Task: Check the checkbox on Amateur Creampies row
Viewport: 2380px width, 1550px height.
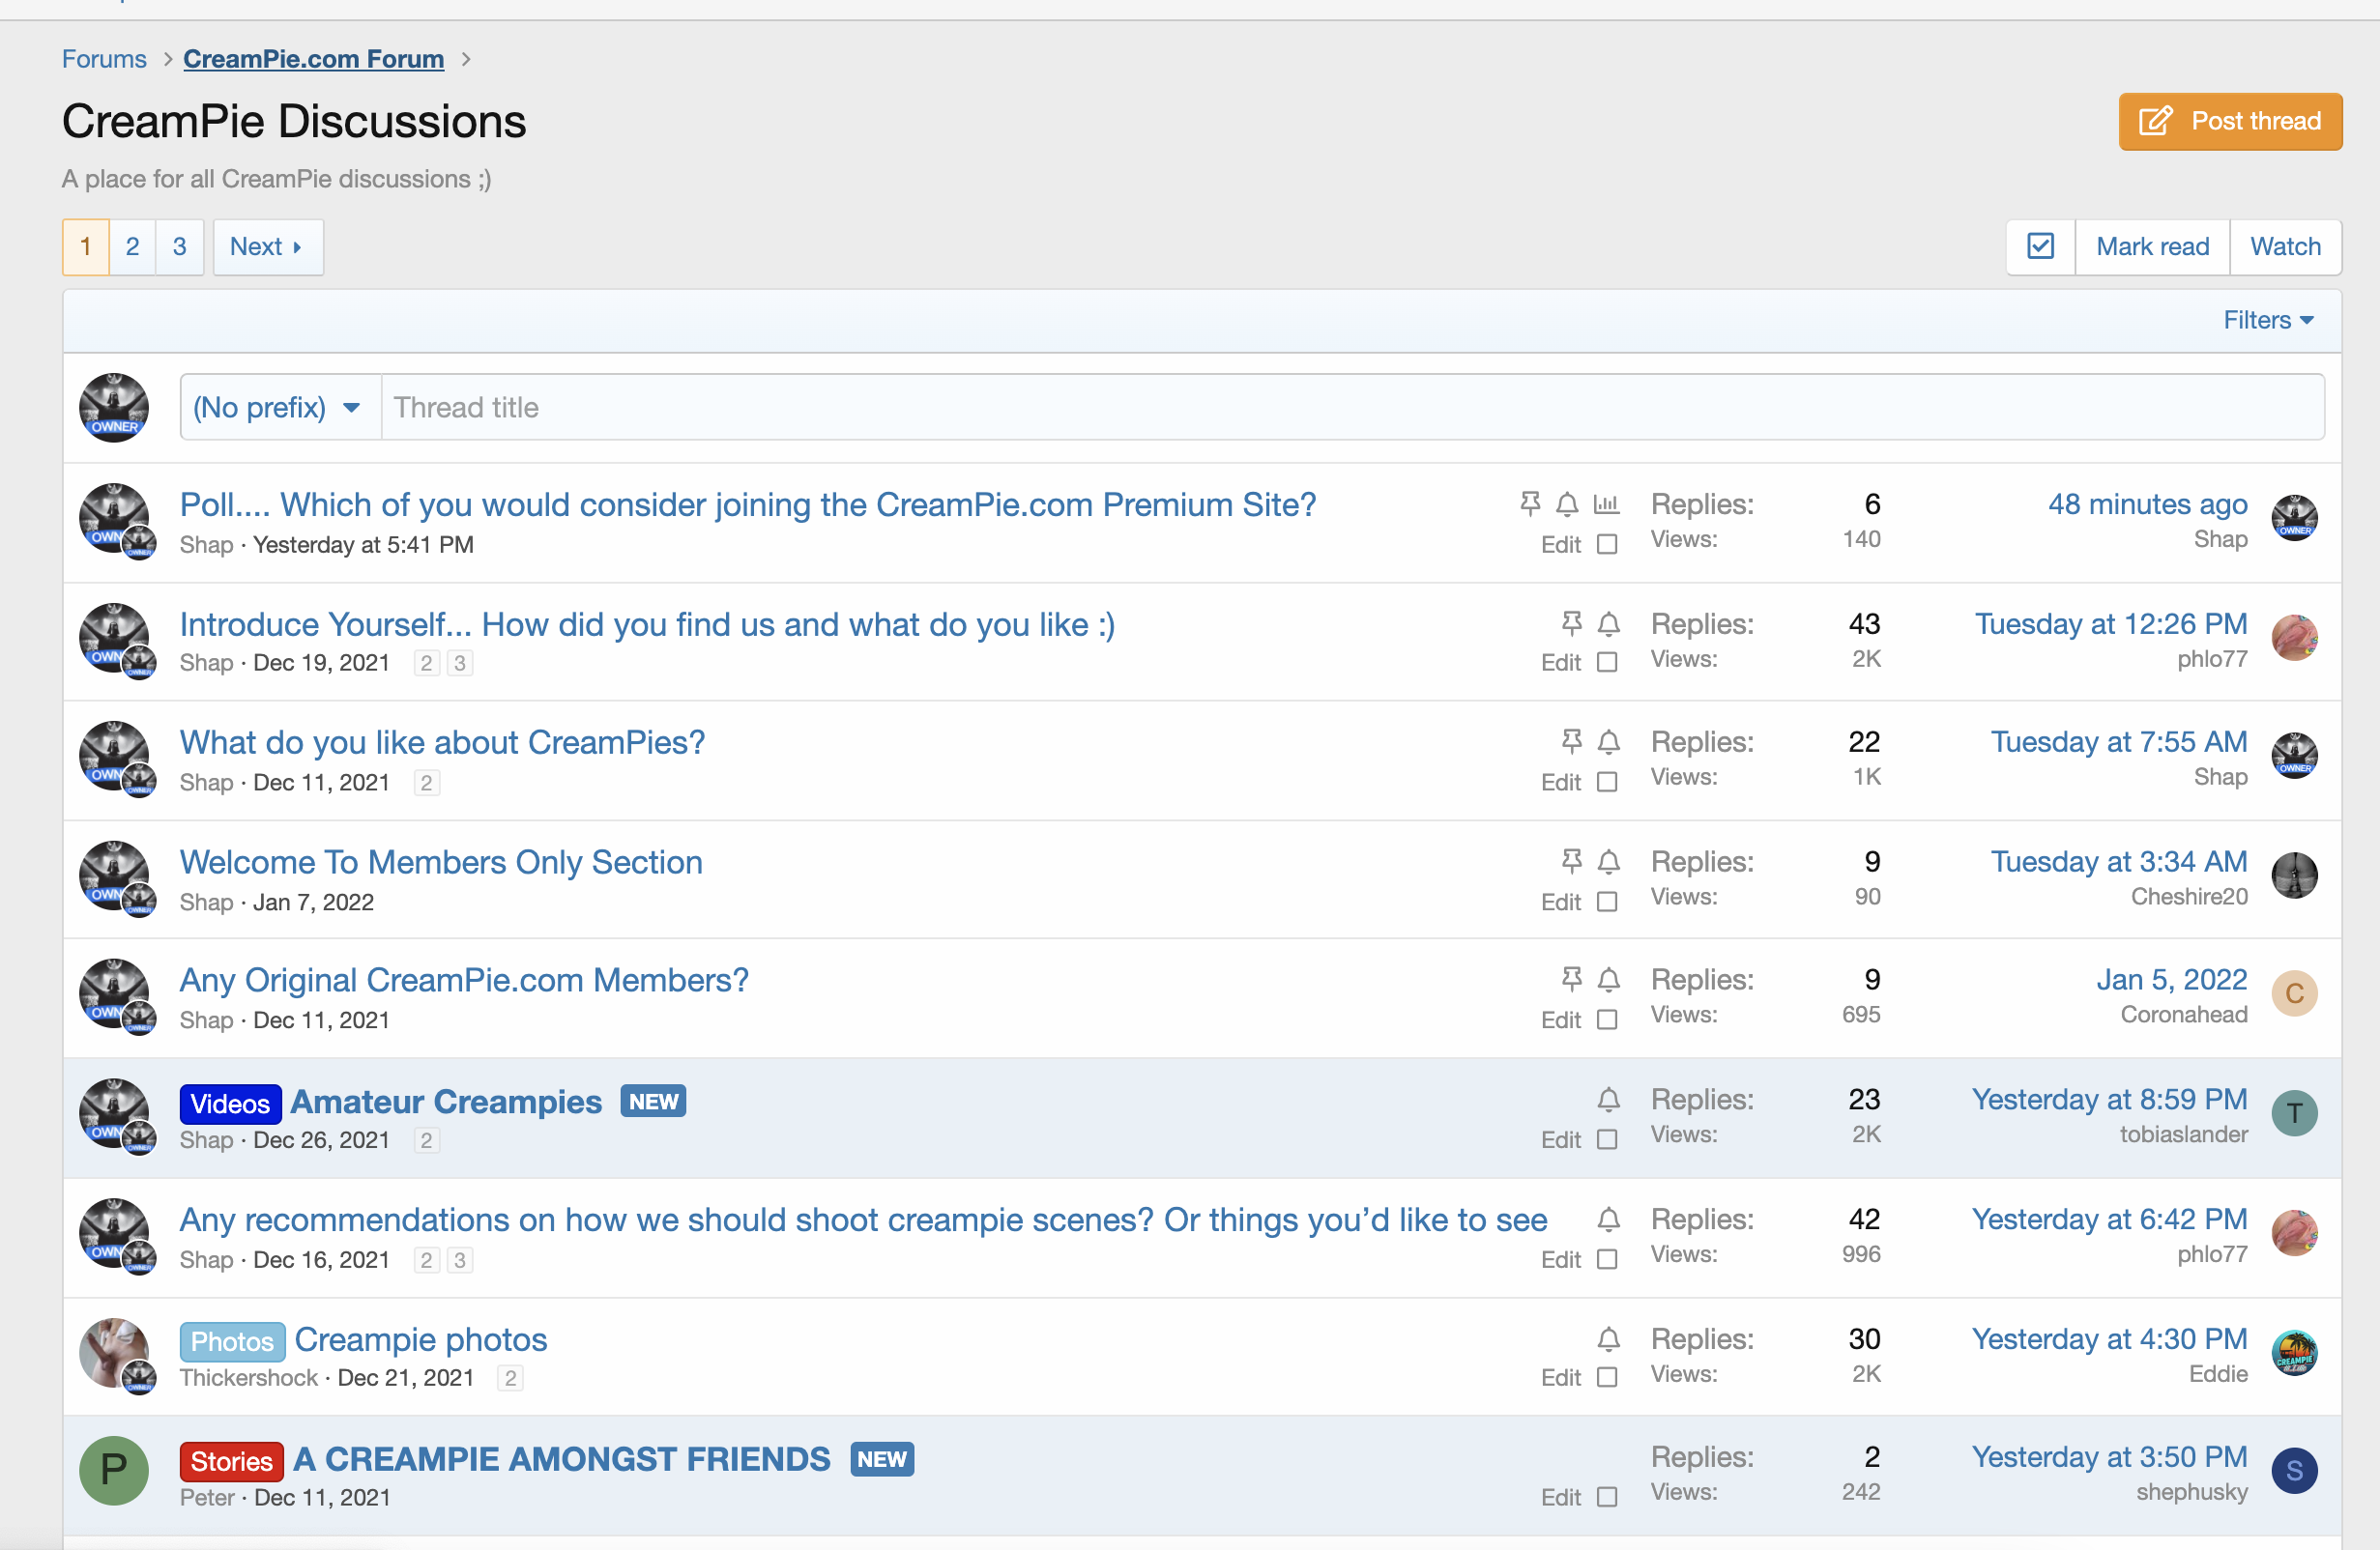Action: 1606,1140
